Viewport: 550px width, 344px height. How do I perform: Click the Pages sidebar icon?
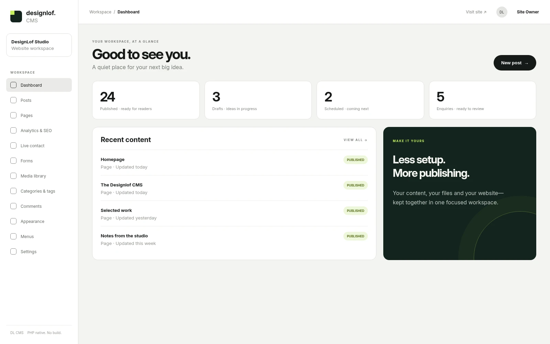pos(13,115)
